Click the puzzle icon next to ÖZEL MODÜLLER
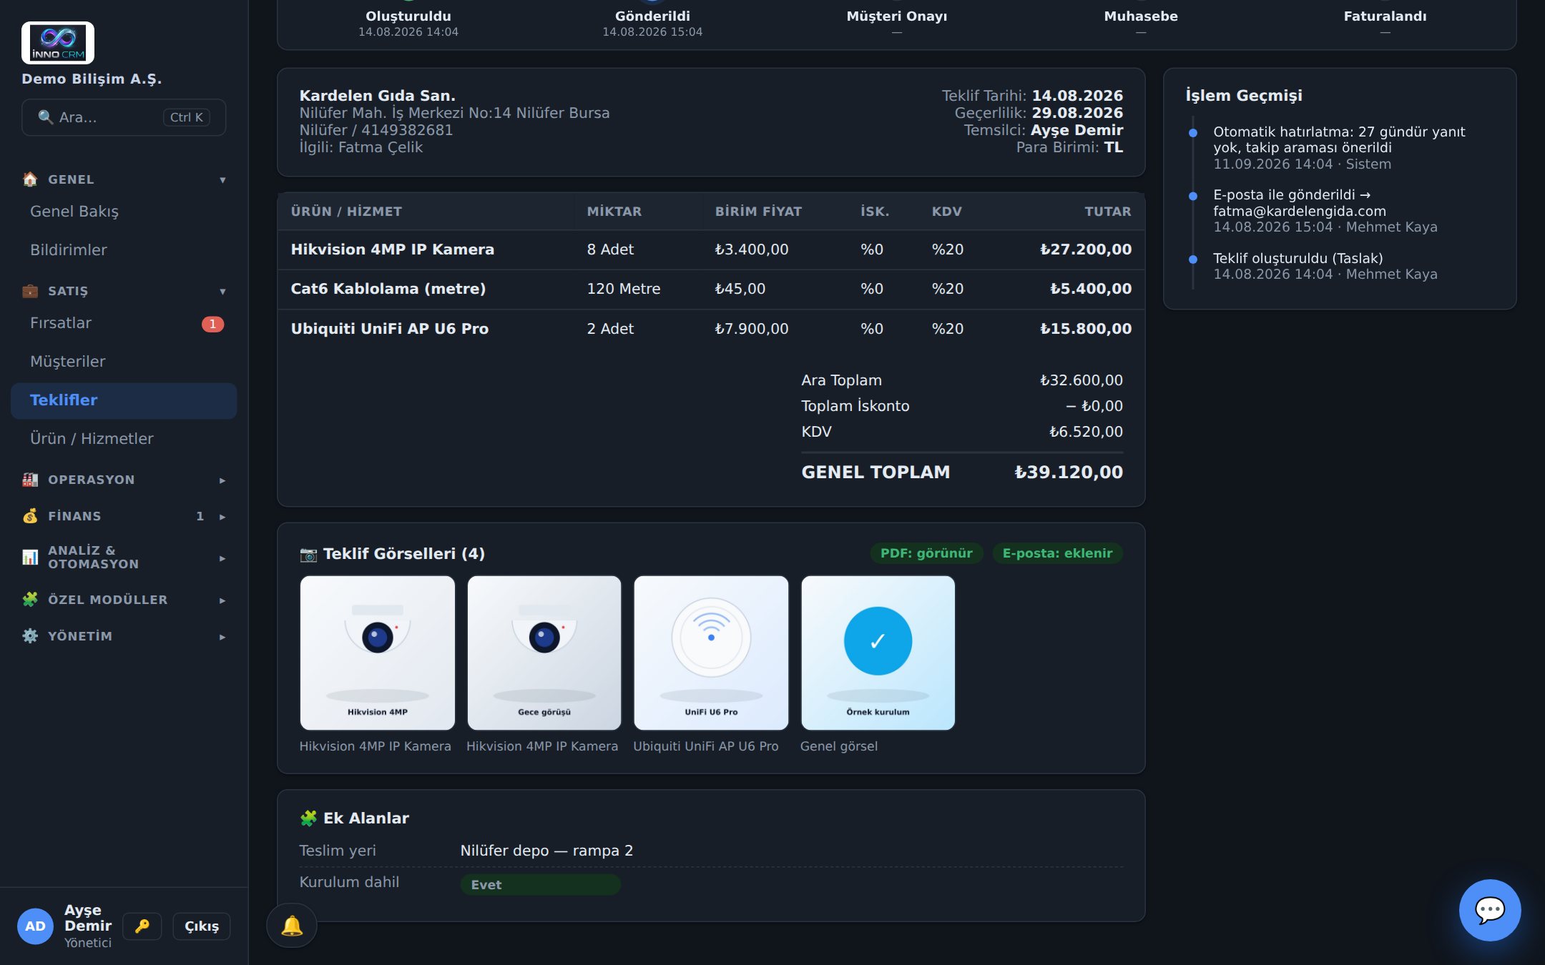This screenshot has height=965, width=1545. pos(30,600)
